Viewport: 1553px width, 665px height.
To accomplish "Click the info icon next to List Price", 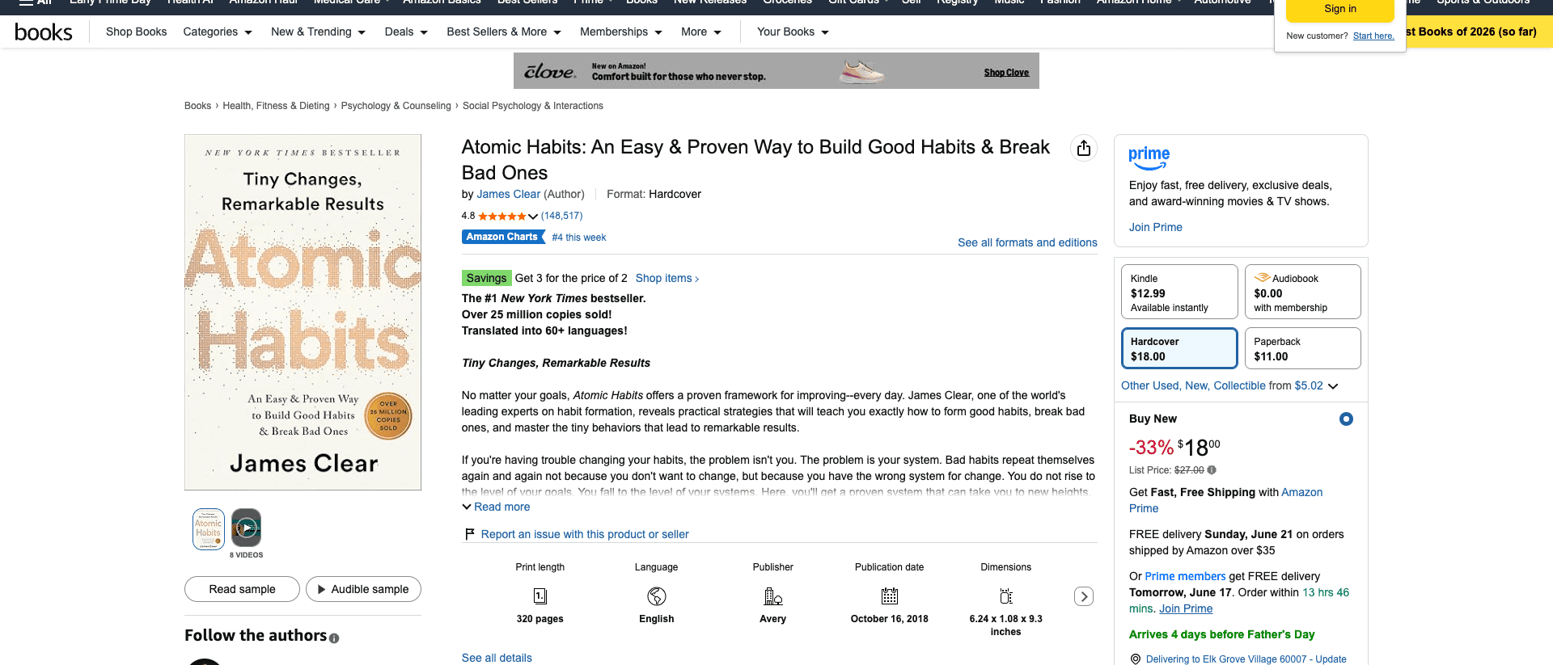I will (1212, 470).
